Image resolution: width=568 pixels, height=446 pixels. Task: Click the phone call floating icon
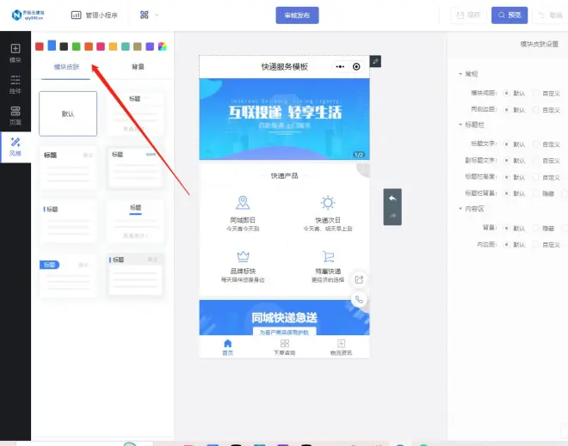tap(359, 300)
